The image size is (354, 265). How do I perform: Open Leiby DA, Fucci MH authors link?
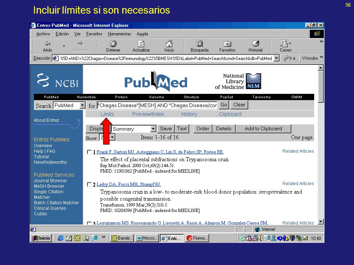129,184
